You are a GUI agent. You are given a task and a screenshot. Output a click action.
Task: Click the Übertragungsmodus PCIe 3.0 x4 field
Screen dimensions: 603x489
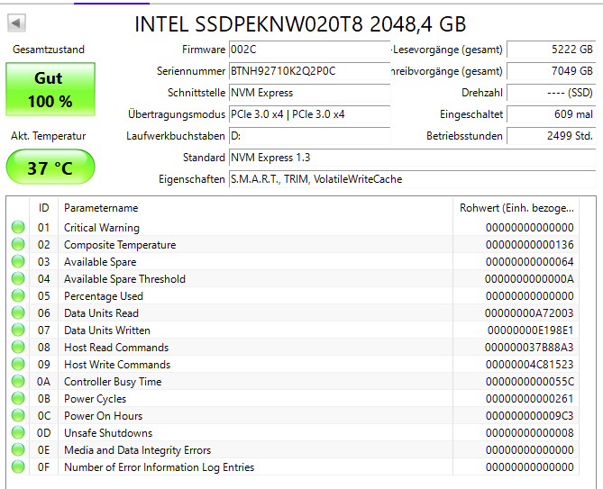(x=309, y=114)
